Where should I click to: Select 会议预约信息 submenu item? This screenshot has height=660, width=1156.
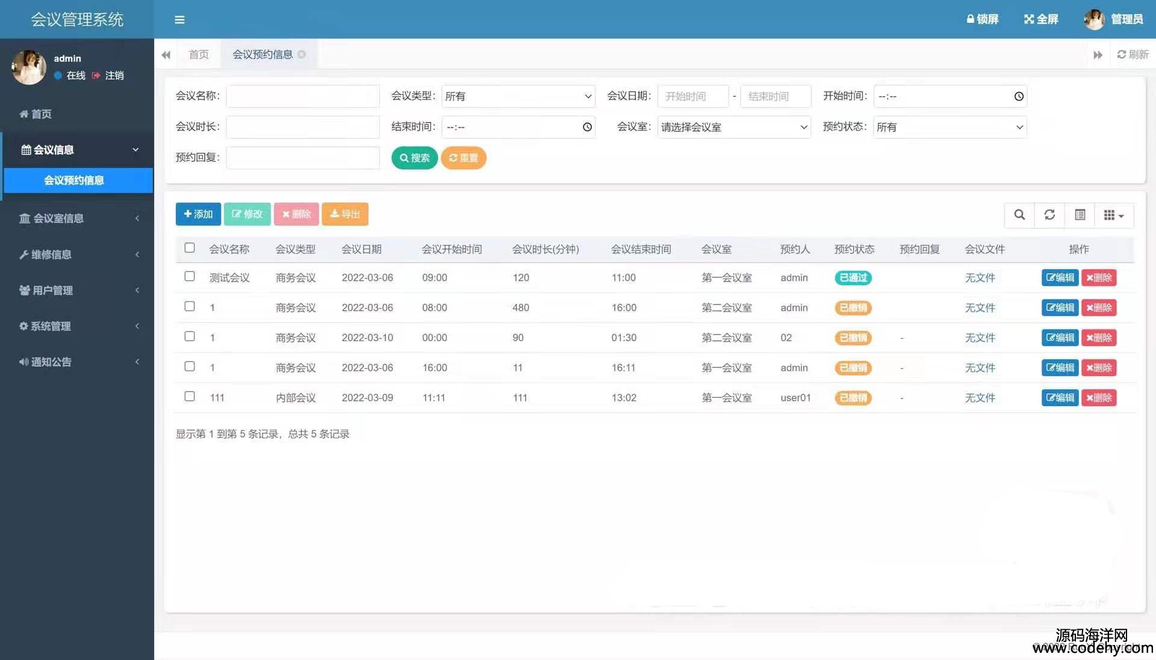[x=78, y=180]
